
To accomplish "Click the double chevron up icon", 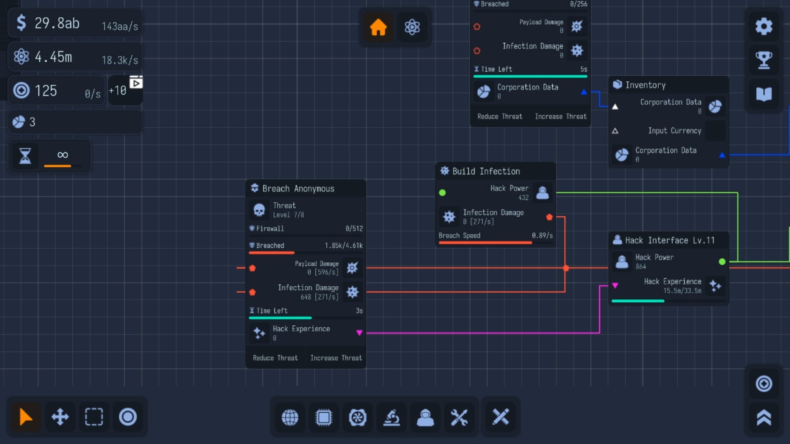I will (x=764, y=418).
